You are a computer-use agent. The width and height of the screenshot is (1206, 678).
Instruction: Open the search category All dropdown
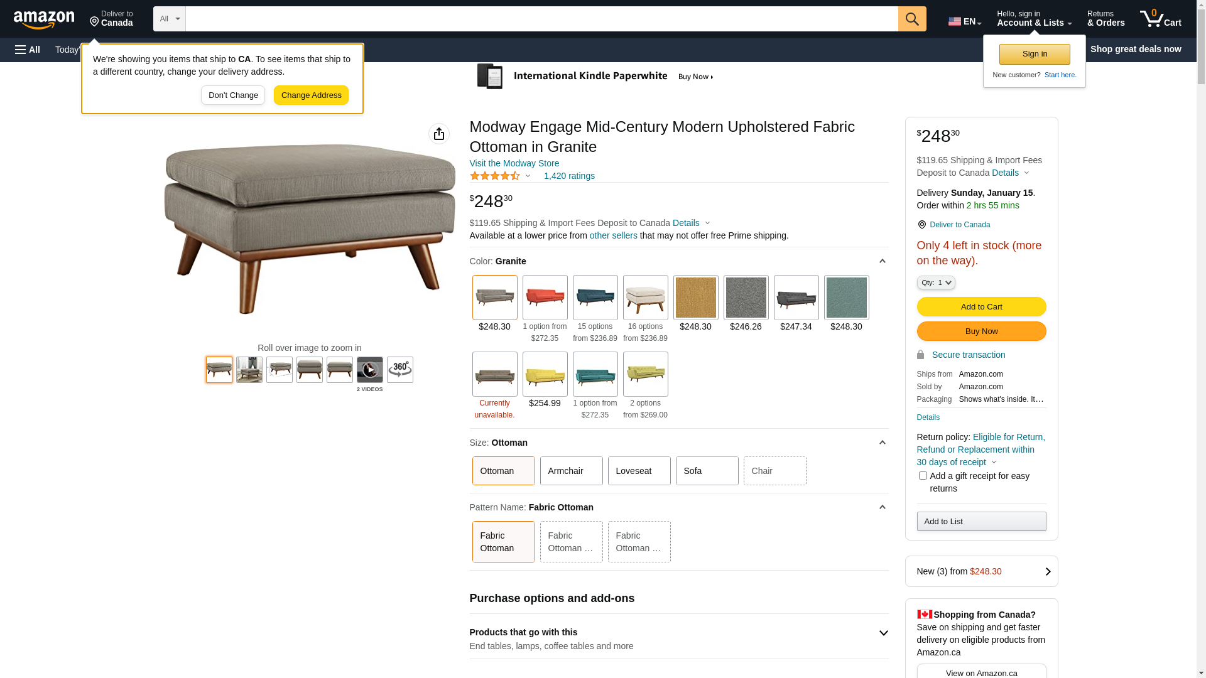[170, 19]
